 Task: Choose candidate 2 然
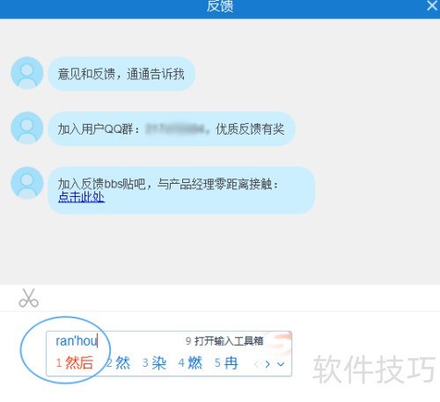[118, 363]
